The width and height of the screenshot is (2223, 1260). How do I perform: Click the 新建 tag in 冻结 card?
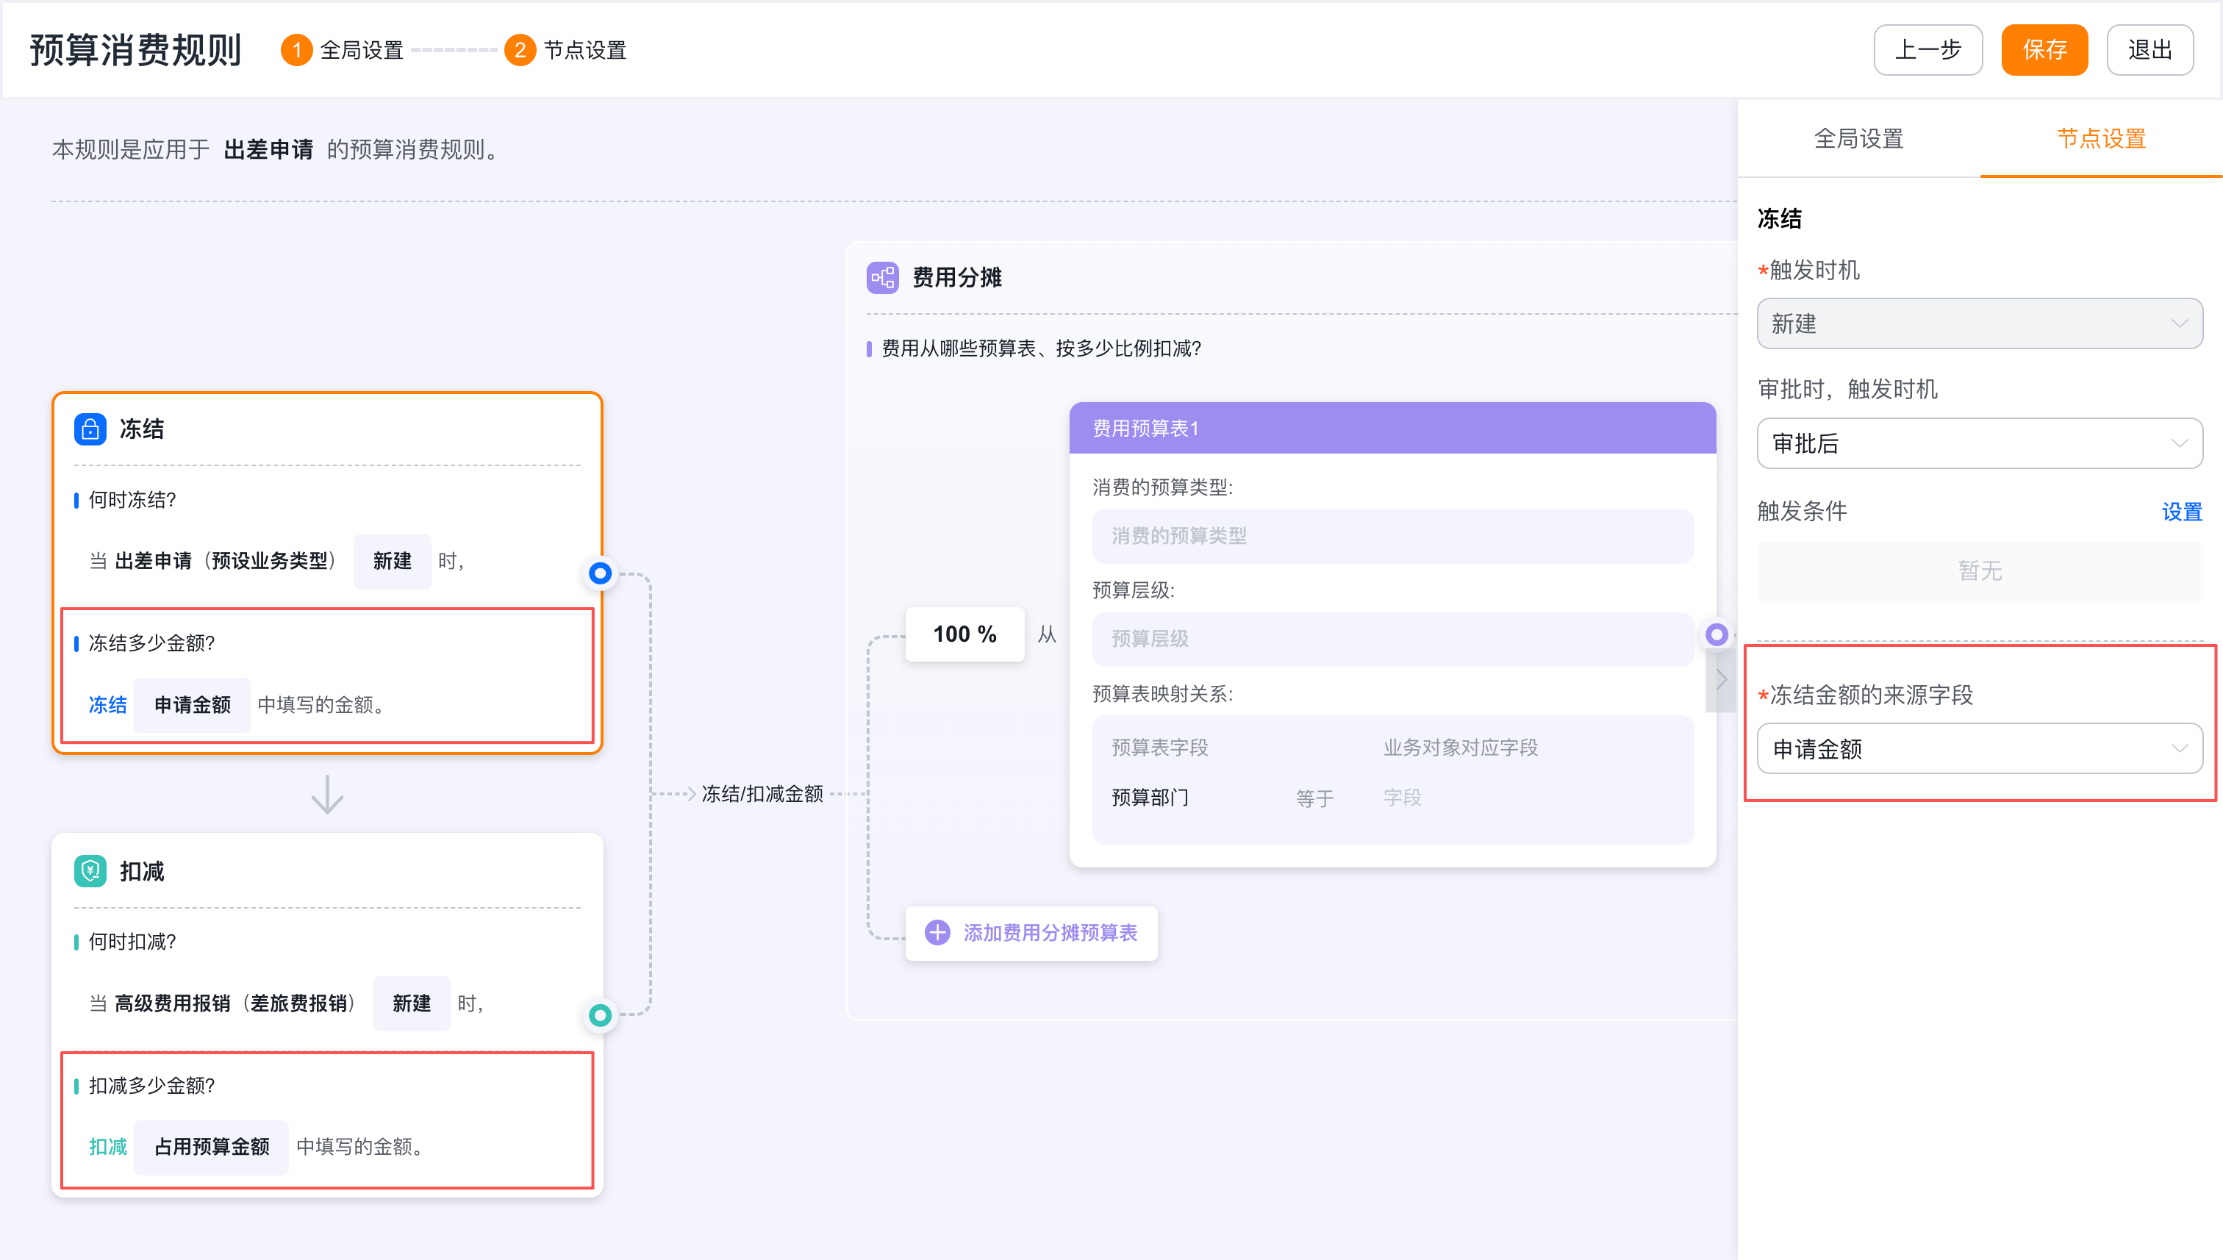click(391, 561)
